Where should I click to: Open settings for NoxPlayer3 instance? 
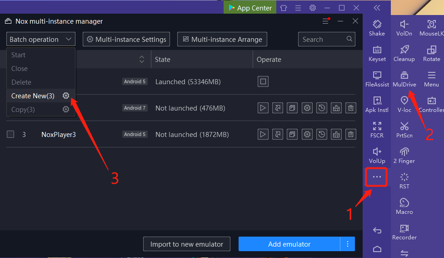pos(307,134)
